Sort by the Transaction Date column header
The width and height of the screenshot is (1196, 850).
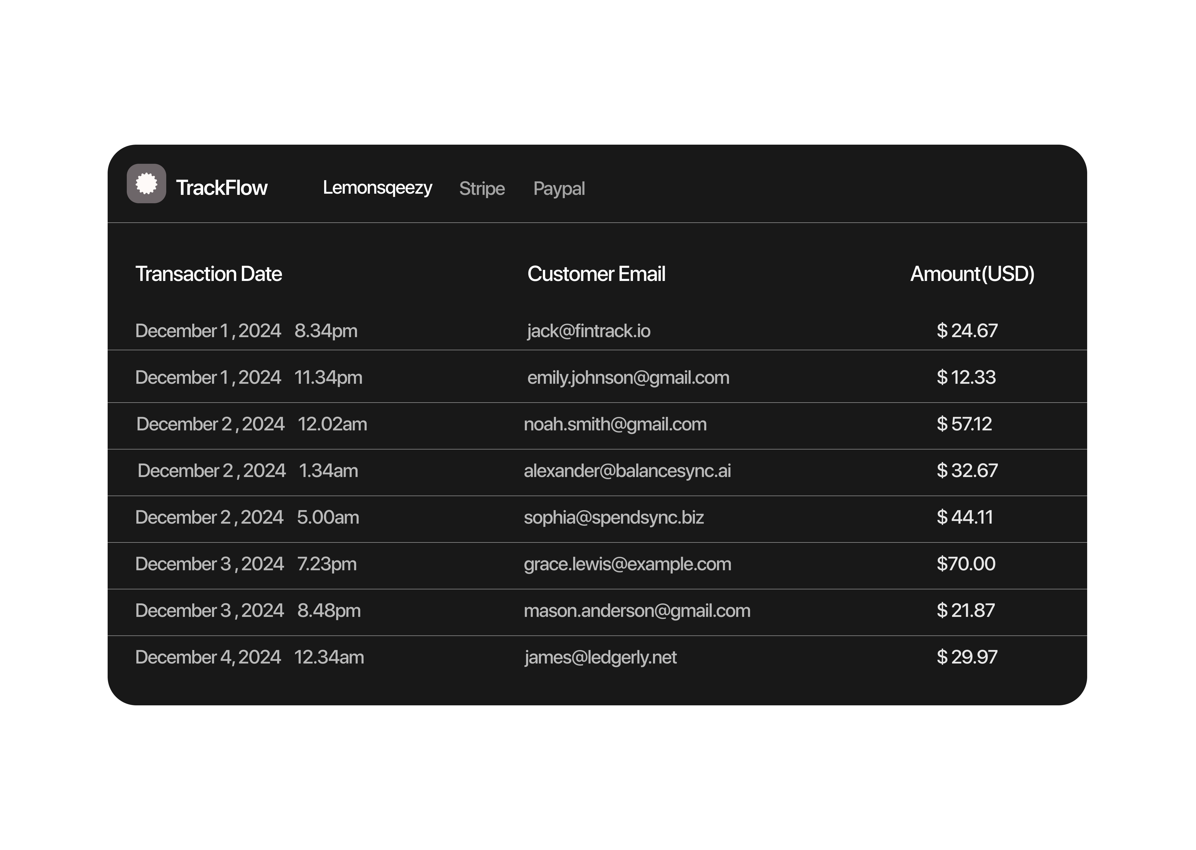pyautogui.click(x=209, y=274)
